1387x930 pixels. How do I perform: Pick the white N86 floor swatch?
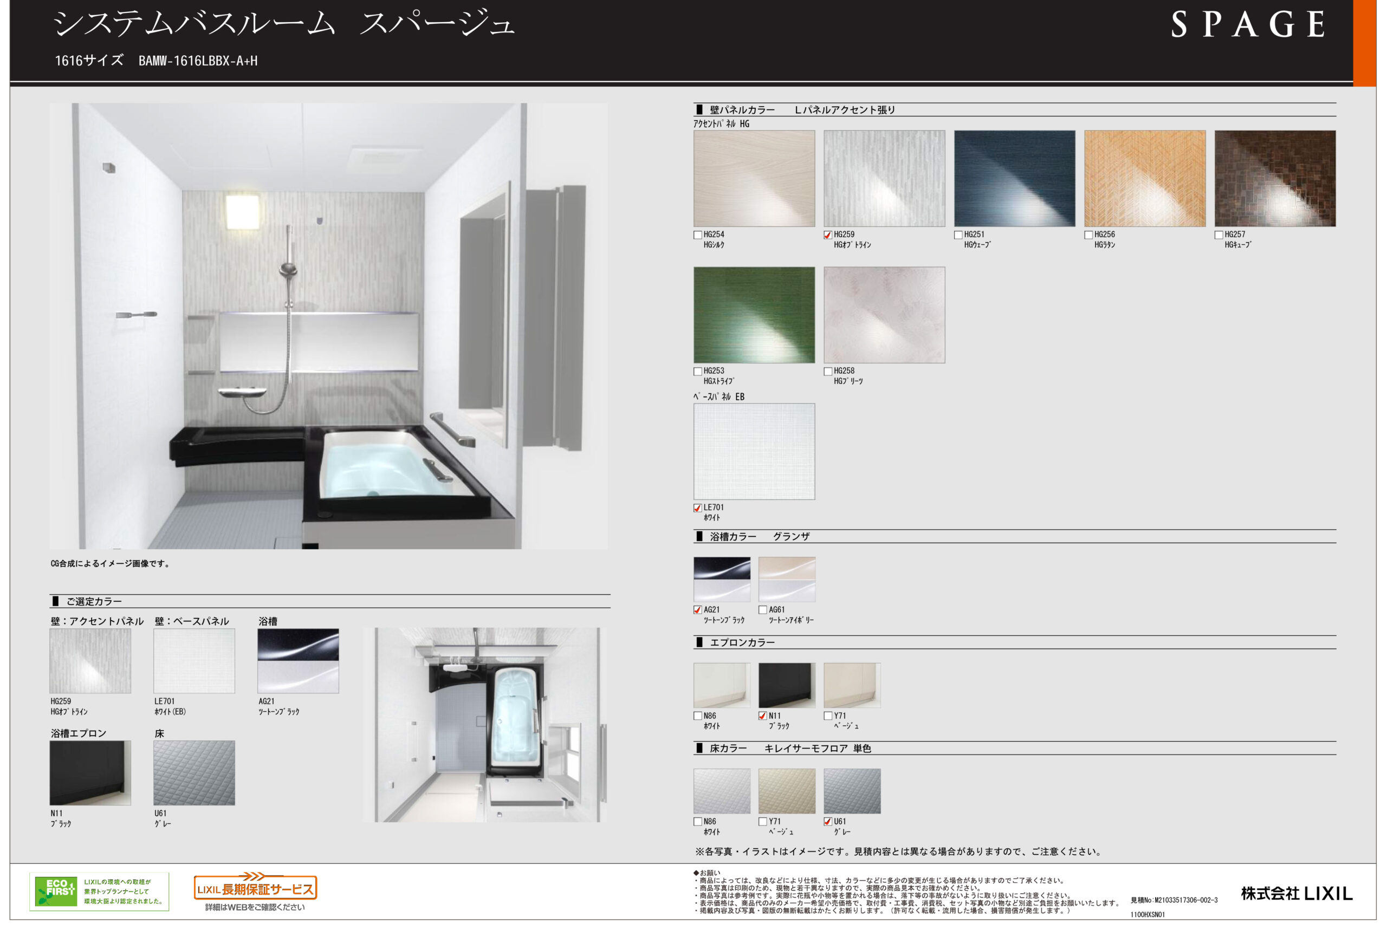point(722,791)
